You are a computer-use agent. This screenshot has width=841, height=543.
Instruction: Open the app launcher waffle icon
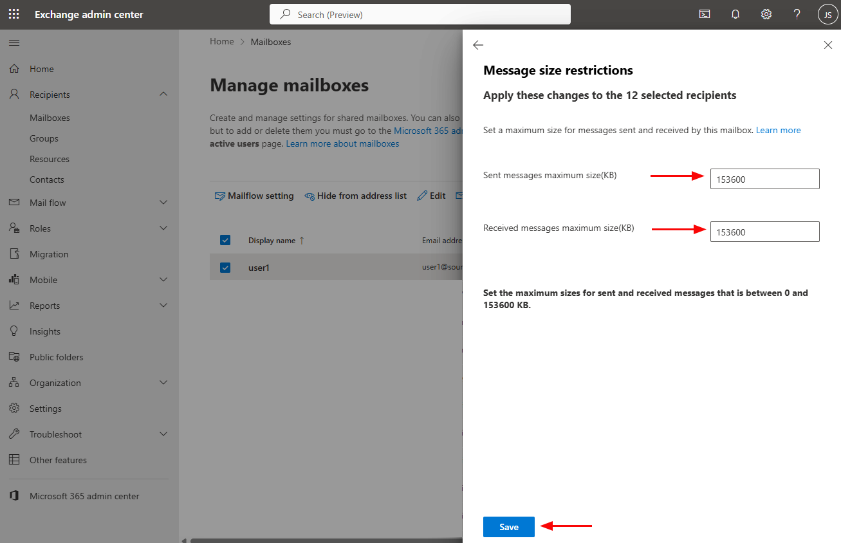tap(14, 14)
